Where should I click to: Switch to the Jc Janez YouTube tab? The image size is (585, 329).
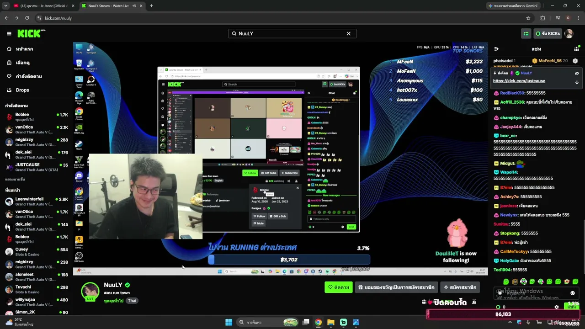[x=44, y=6]
